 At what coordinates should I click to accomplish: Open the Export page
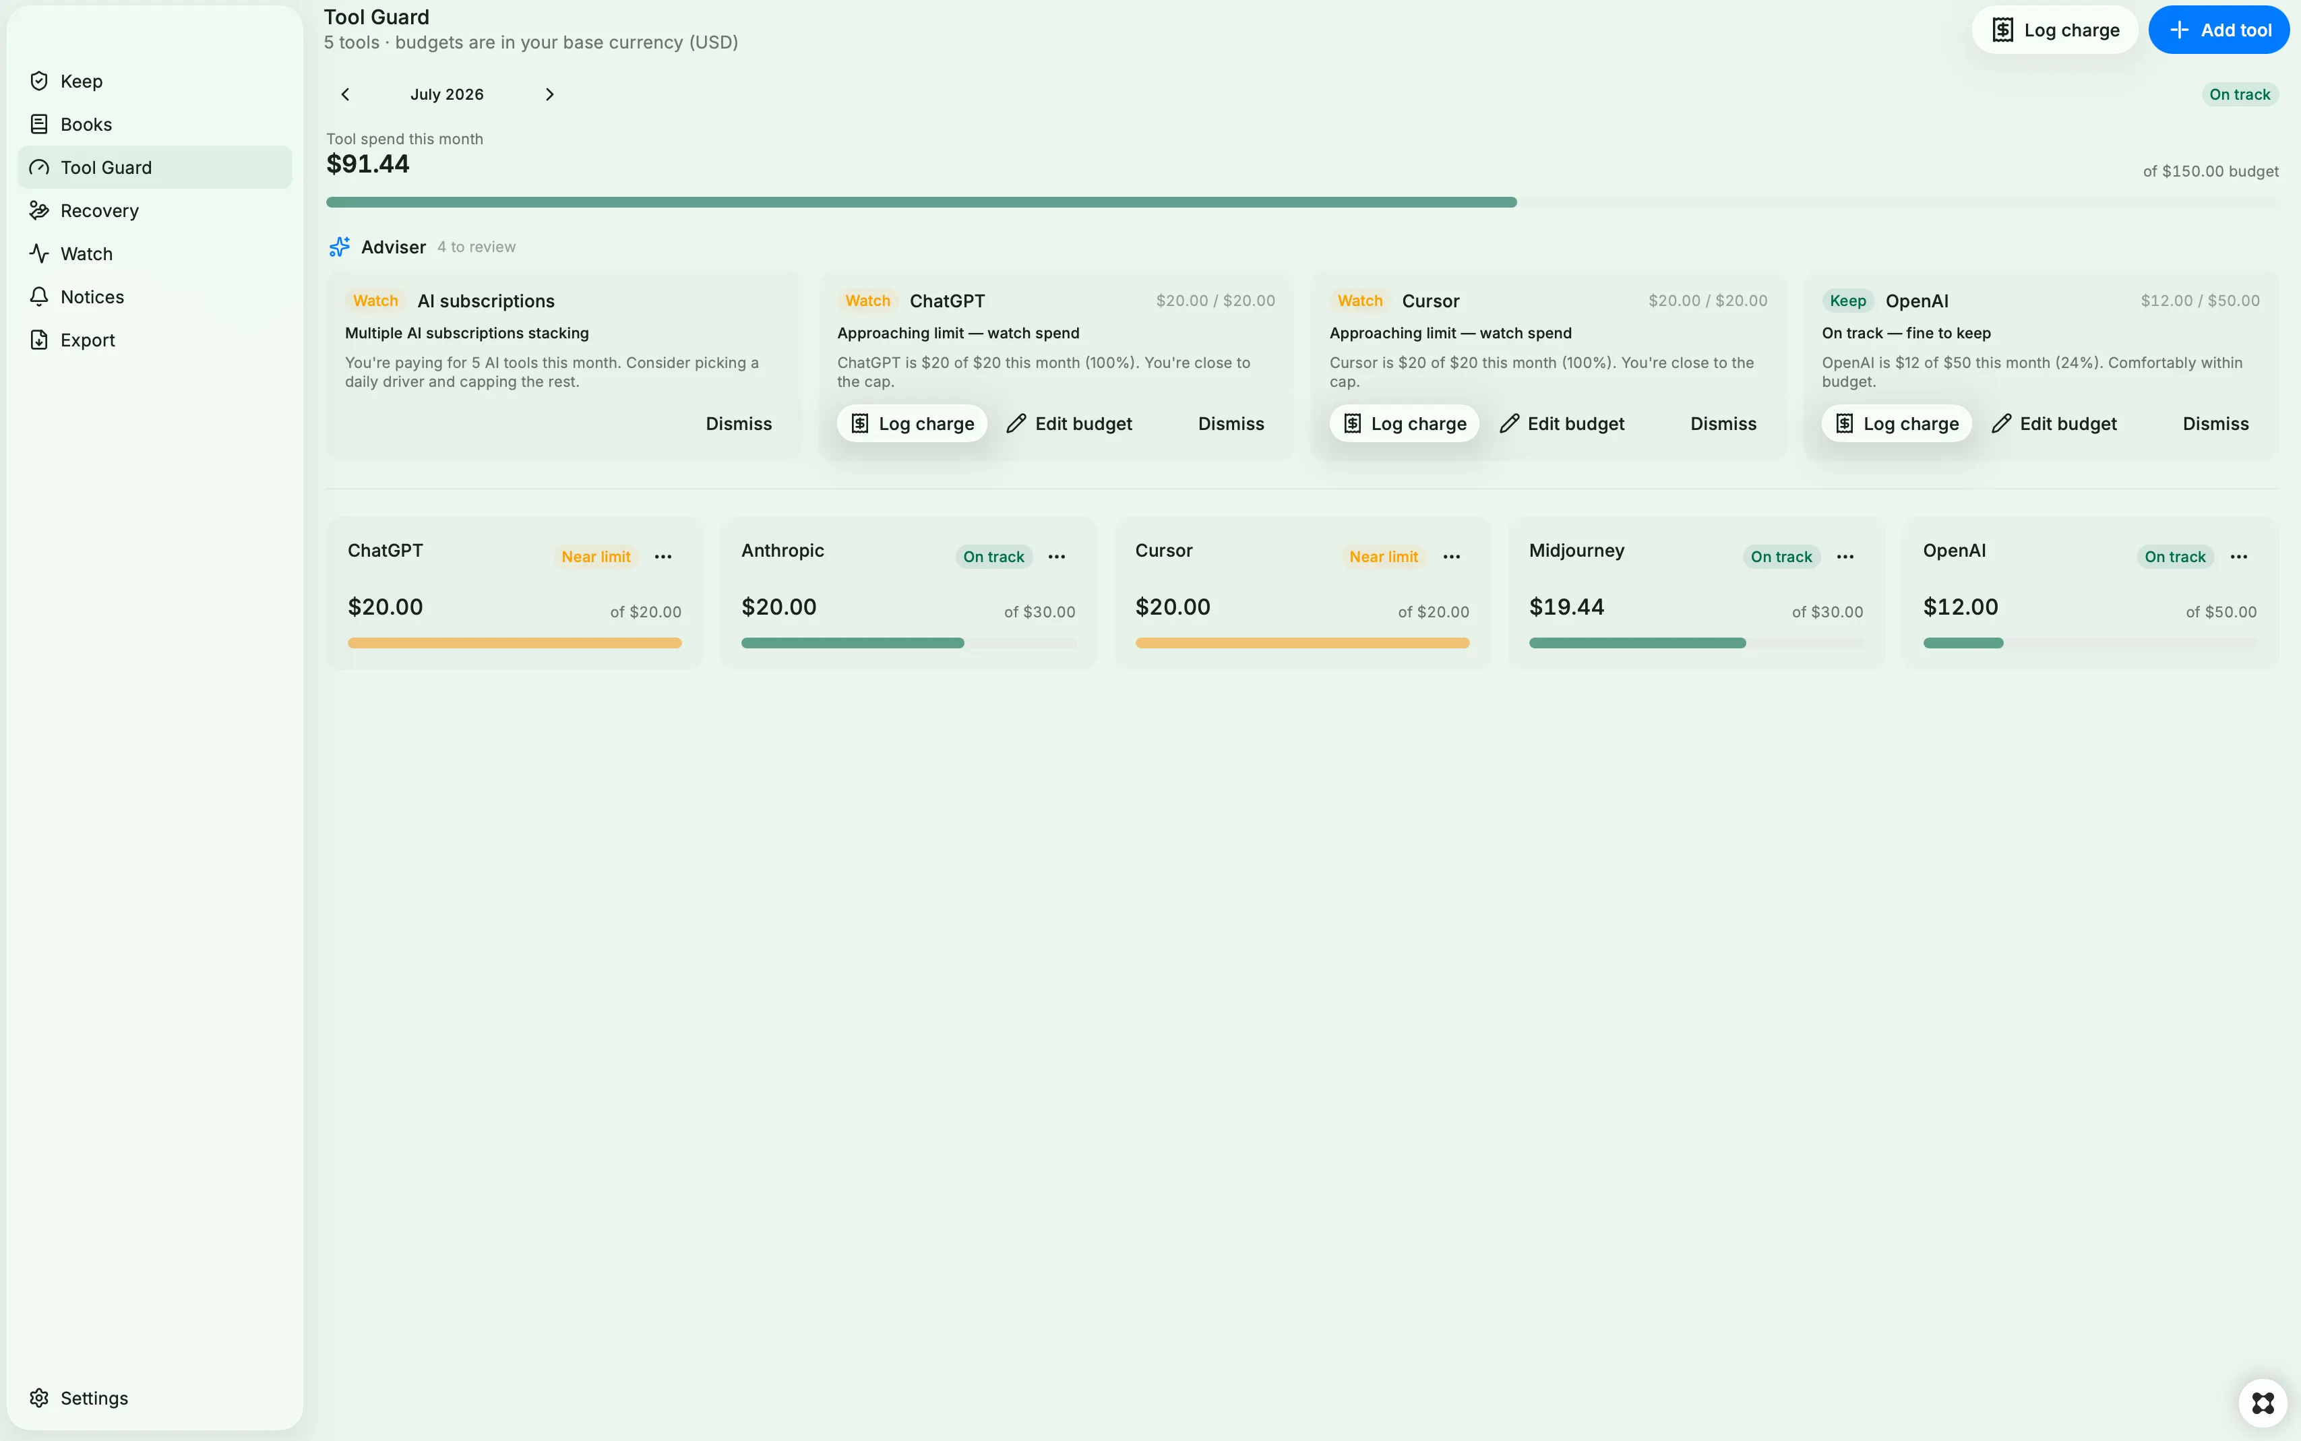pyautogui.click(x=155, y=340)
